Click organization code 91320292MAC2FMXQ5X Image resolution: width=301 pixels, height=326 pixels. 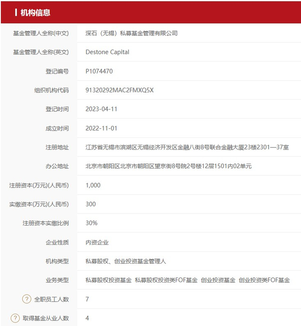point(120,90)
